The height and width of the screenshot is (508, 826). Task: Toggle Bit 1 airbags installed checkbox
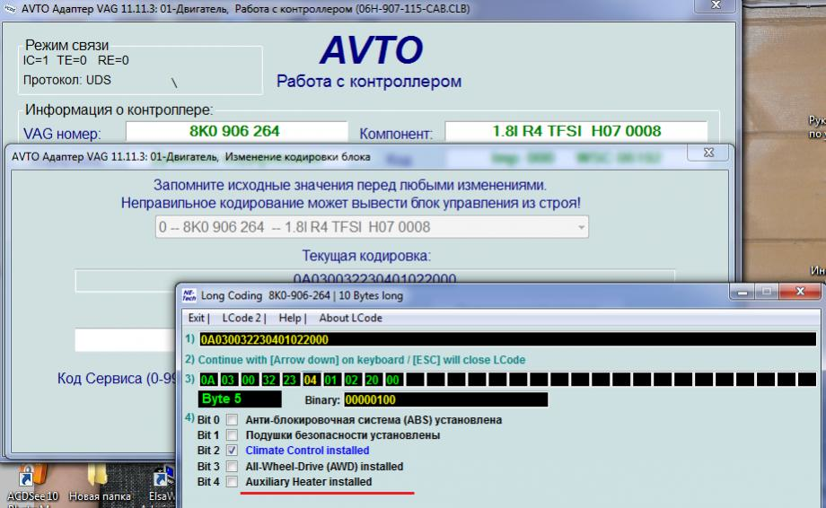tap(232, 434)
